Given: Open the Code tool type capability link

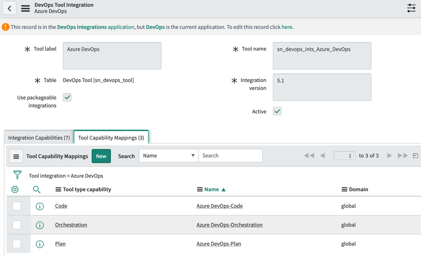Looking at the screenshot, I should point(61,206).
